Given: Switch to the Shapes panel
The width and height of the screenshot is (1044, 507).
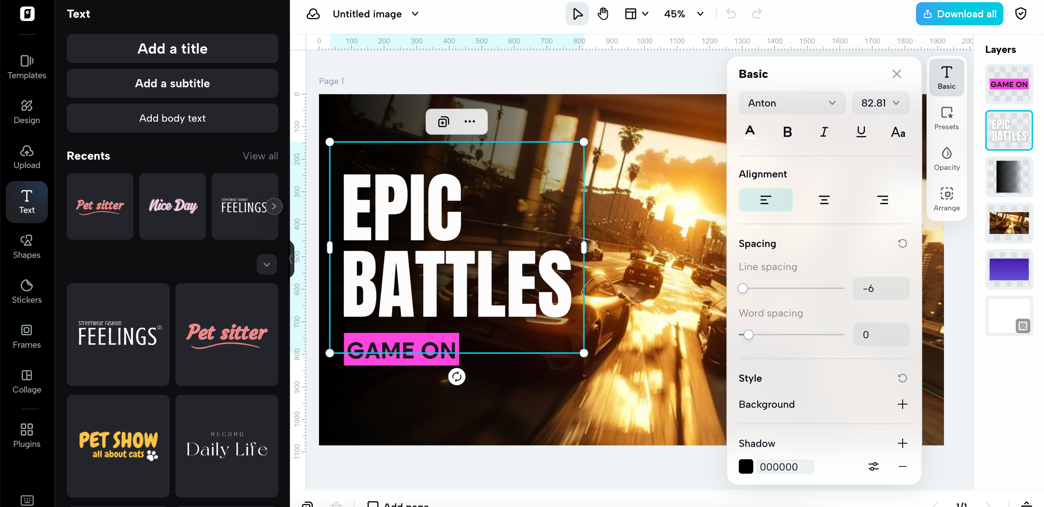Looking at the screenshot, I should [x=26, y=246].
